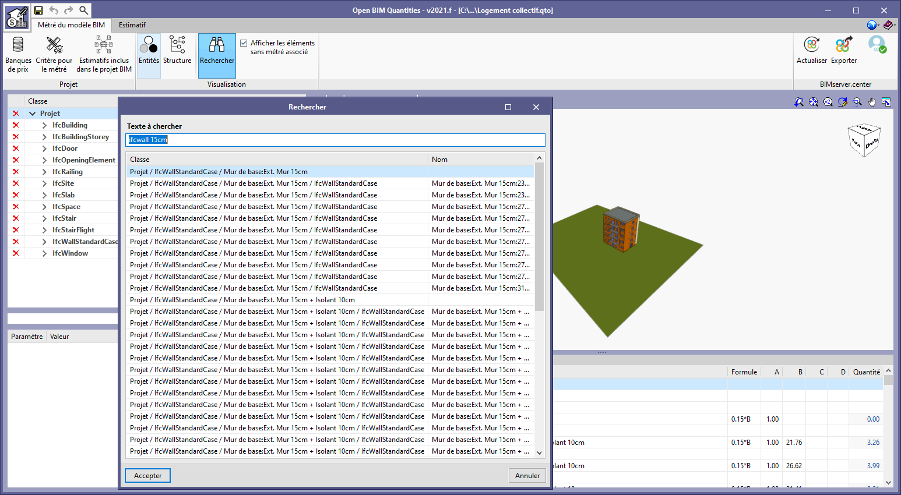The width and height of the screenshot is (901, 495).
Task: Open the BIMserver.center user account icon
Action: coord(877,45)
